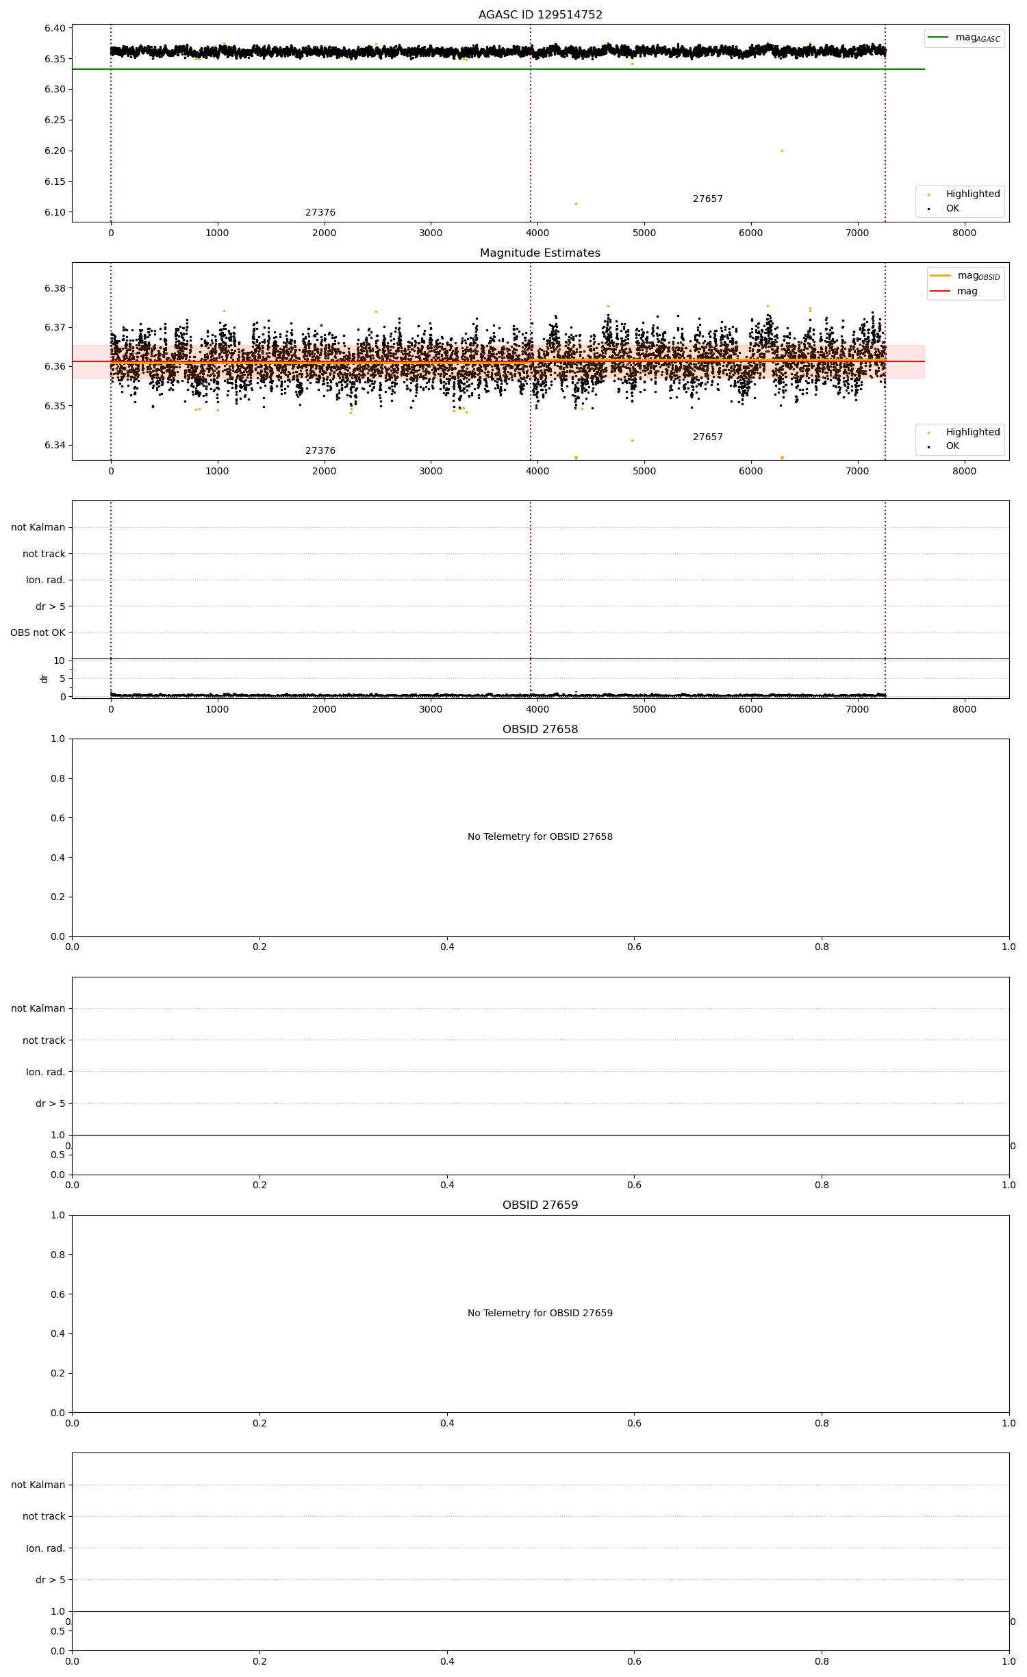The width and height of the screenshot is (1027, 1677).
Task: Click the mag OBSID legend label
Action: point(979,276)
